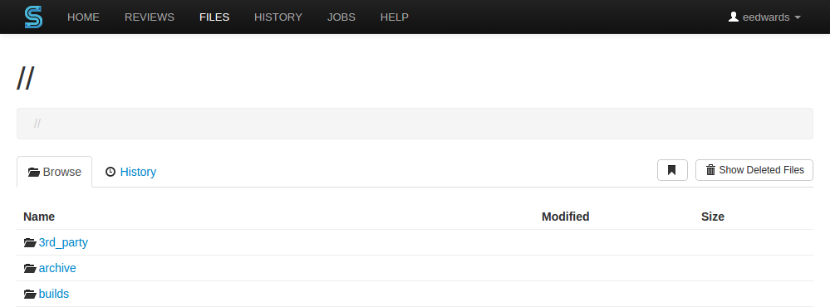Select the Browse tab
Viewport: 830px width, 307px height.
pyautogui.click(x=55, y=172)
